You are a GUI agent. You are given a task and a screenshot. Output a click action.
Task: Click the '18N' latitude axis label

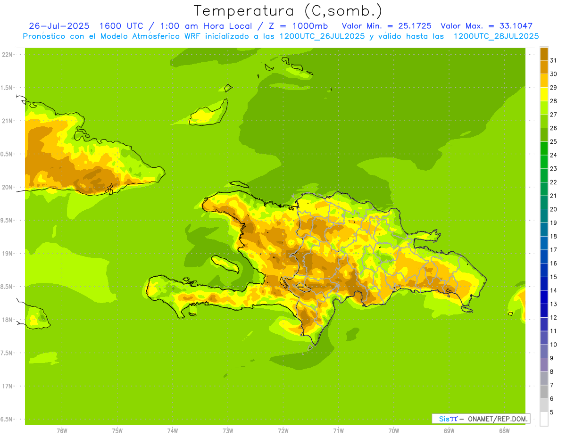[x=7, y=320]
